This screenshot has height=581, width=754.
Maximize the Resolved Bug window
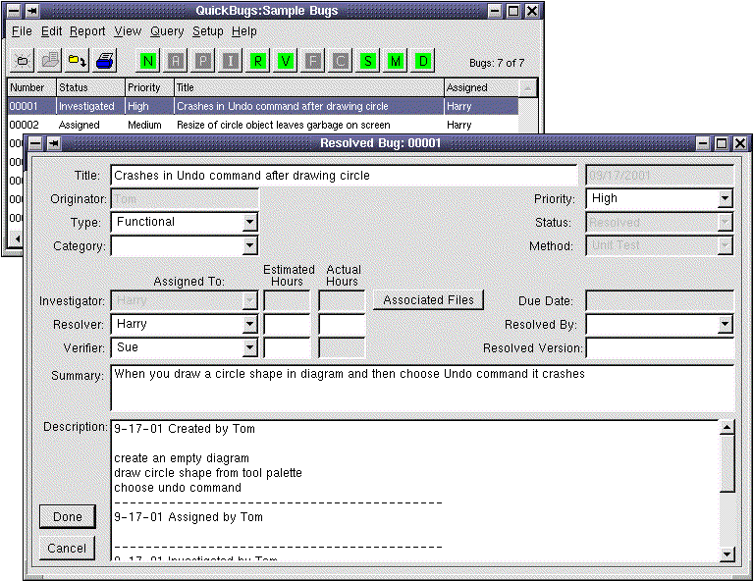[x=722, y=143]
